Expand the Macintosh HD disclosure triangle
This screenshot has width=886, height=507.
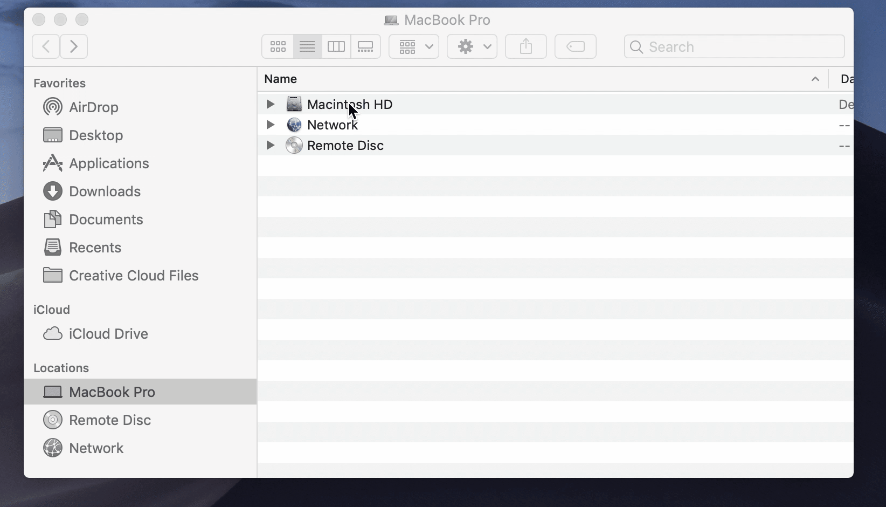[271, 104]
